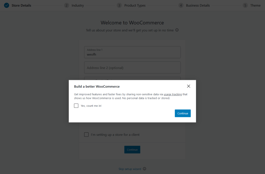
Task: Click the Address line 1 field
Action: (132, 52)
